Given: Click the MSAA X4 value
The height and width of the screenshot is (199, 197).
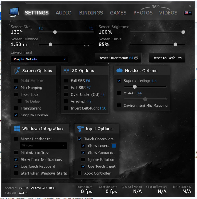Looking at the screenshot, I should point(139,93).
